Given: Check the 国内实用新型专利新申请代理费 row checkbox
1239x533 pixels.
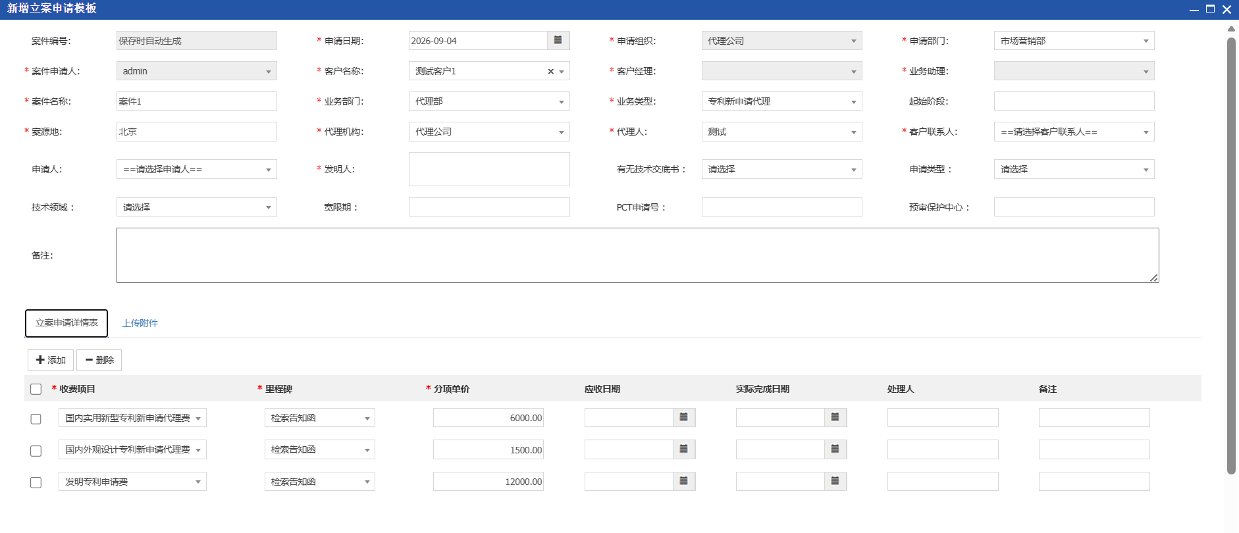Looking at the screenshot, I should coord(36,419).
